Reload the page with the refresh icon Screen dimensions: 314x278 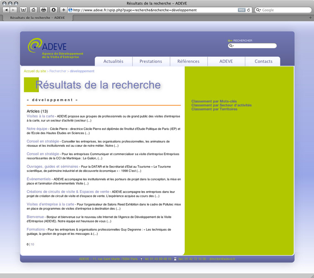[249, 10]
